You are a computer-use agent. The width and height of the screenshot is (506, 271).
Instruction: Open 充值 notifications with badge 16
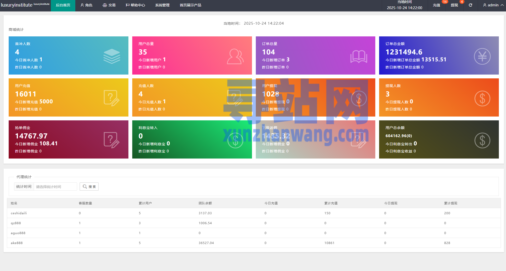point(436,5)
